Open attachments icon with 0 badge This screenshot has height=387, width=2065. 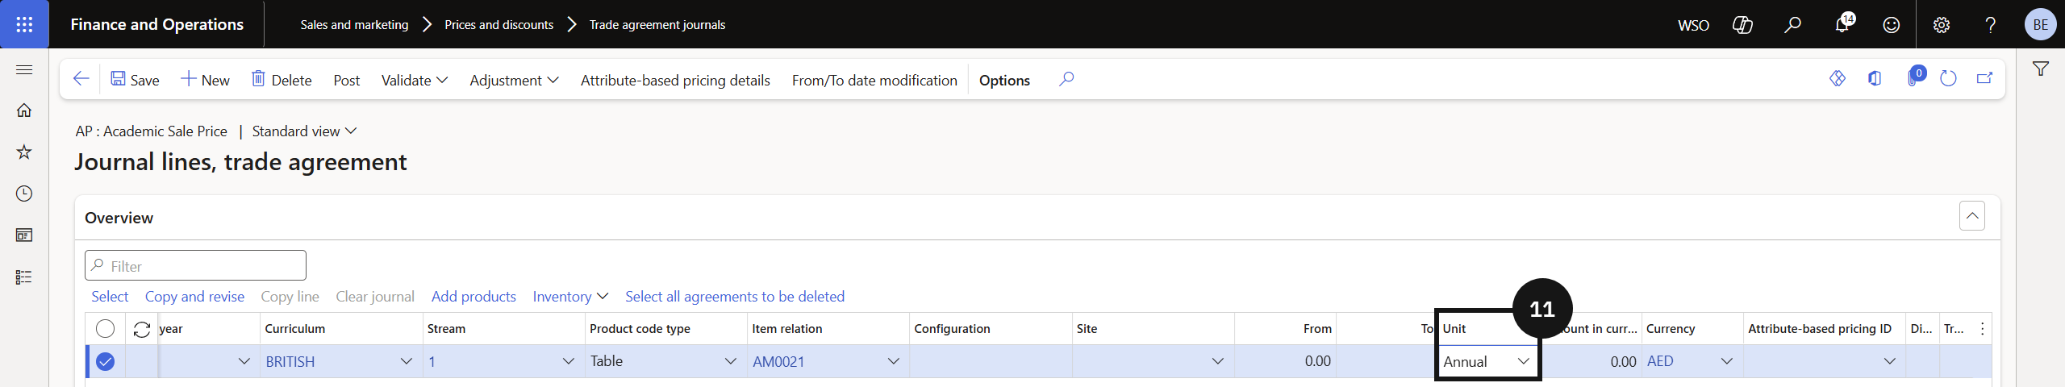point(1915,77)
